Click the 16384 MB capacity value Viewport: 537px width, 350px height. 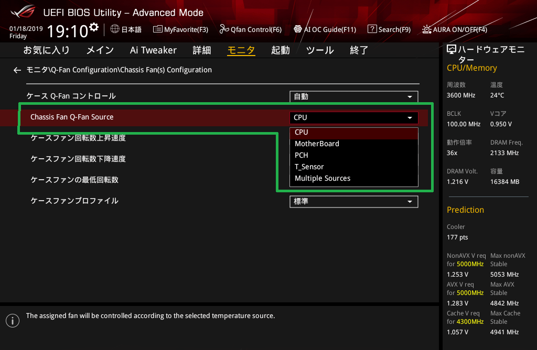coord(505,182)
